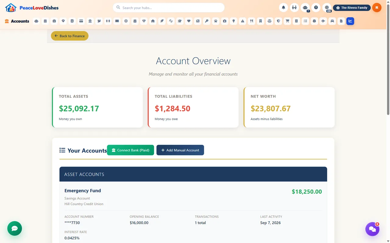Select the highlighted chart finance hub icon
390x243 pixels.
point(350,21)
